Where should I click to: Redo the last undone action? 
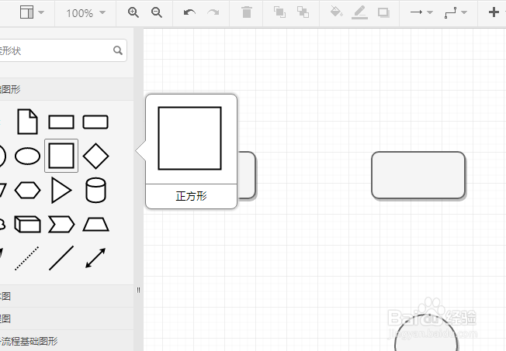tap(213, 12)
